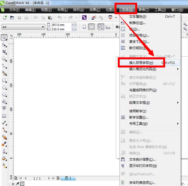Expand the Application launcher dropdown arrow
Image resolution: width=188 pixels, height=186 pixels.
tap(116, 17)
